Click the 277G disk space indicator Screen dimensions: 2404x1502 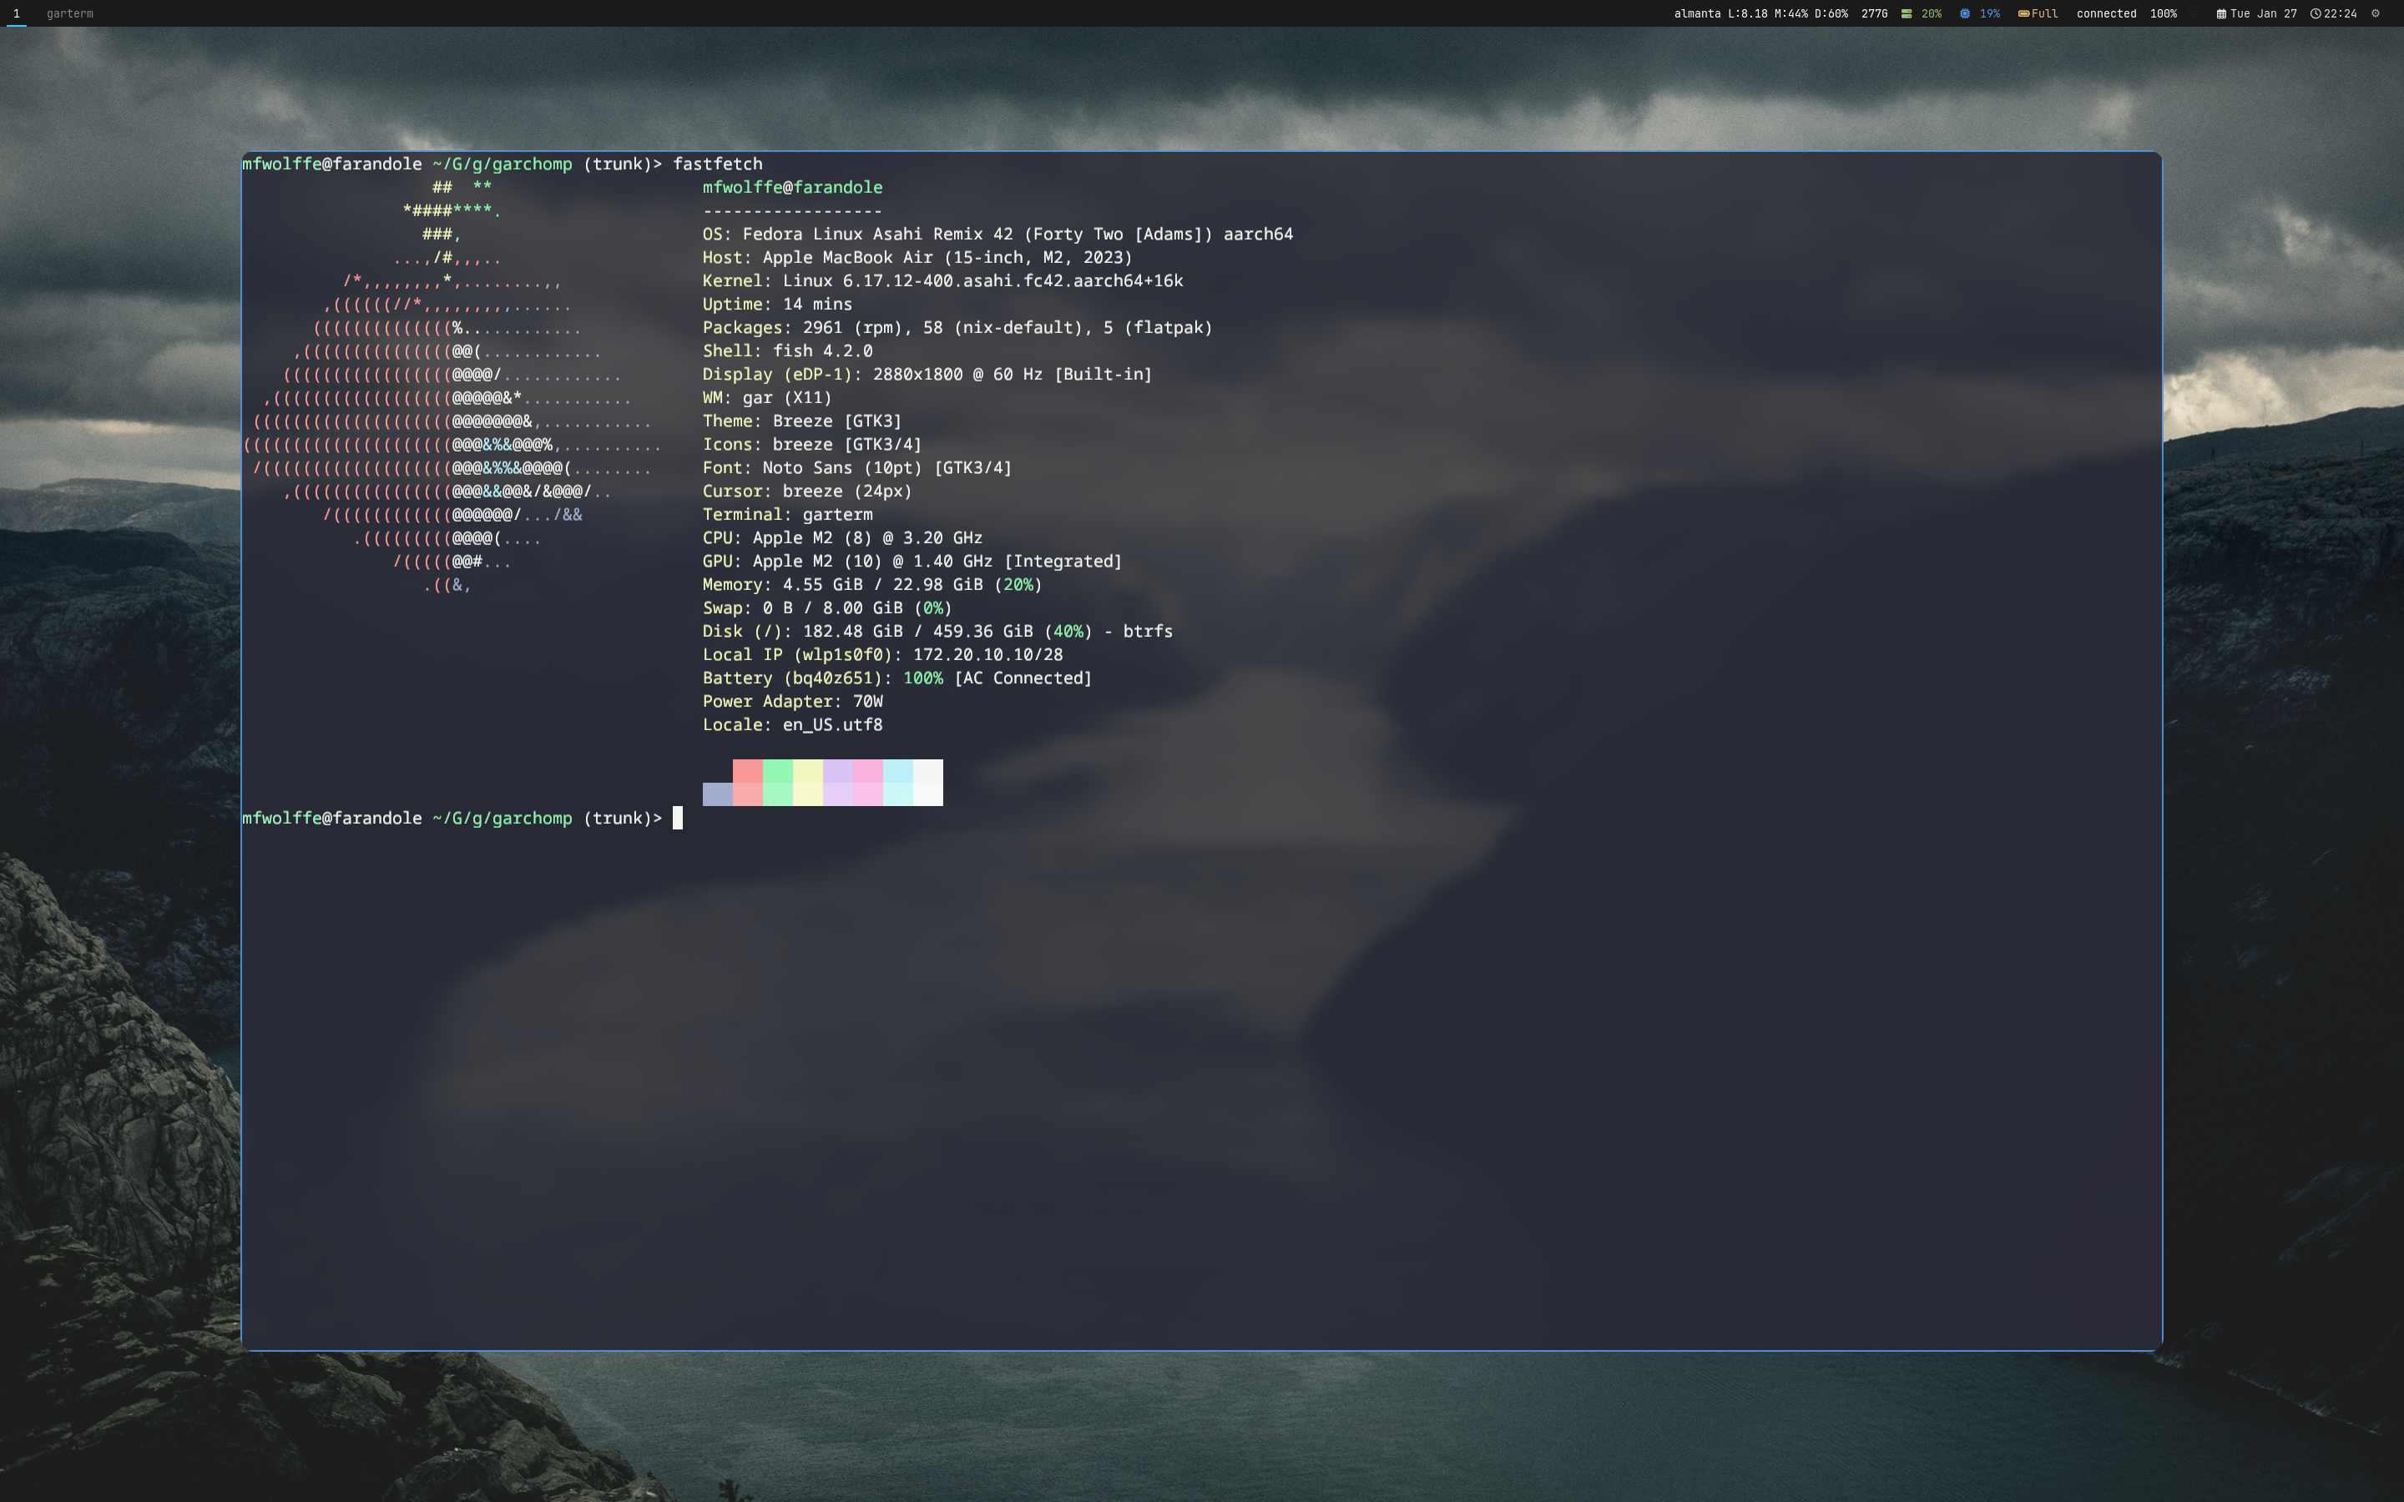click(1875, 14)
